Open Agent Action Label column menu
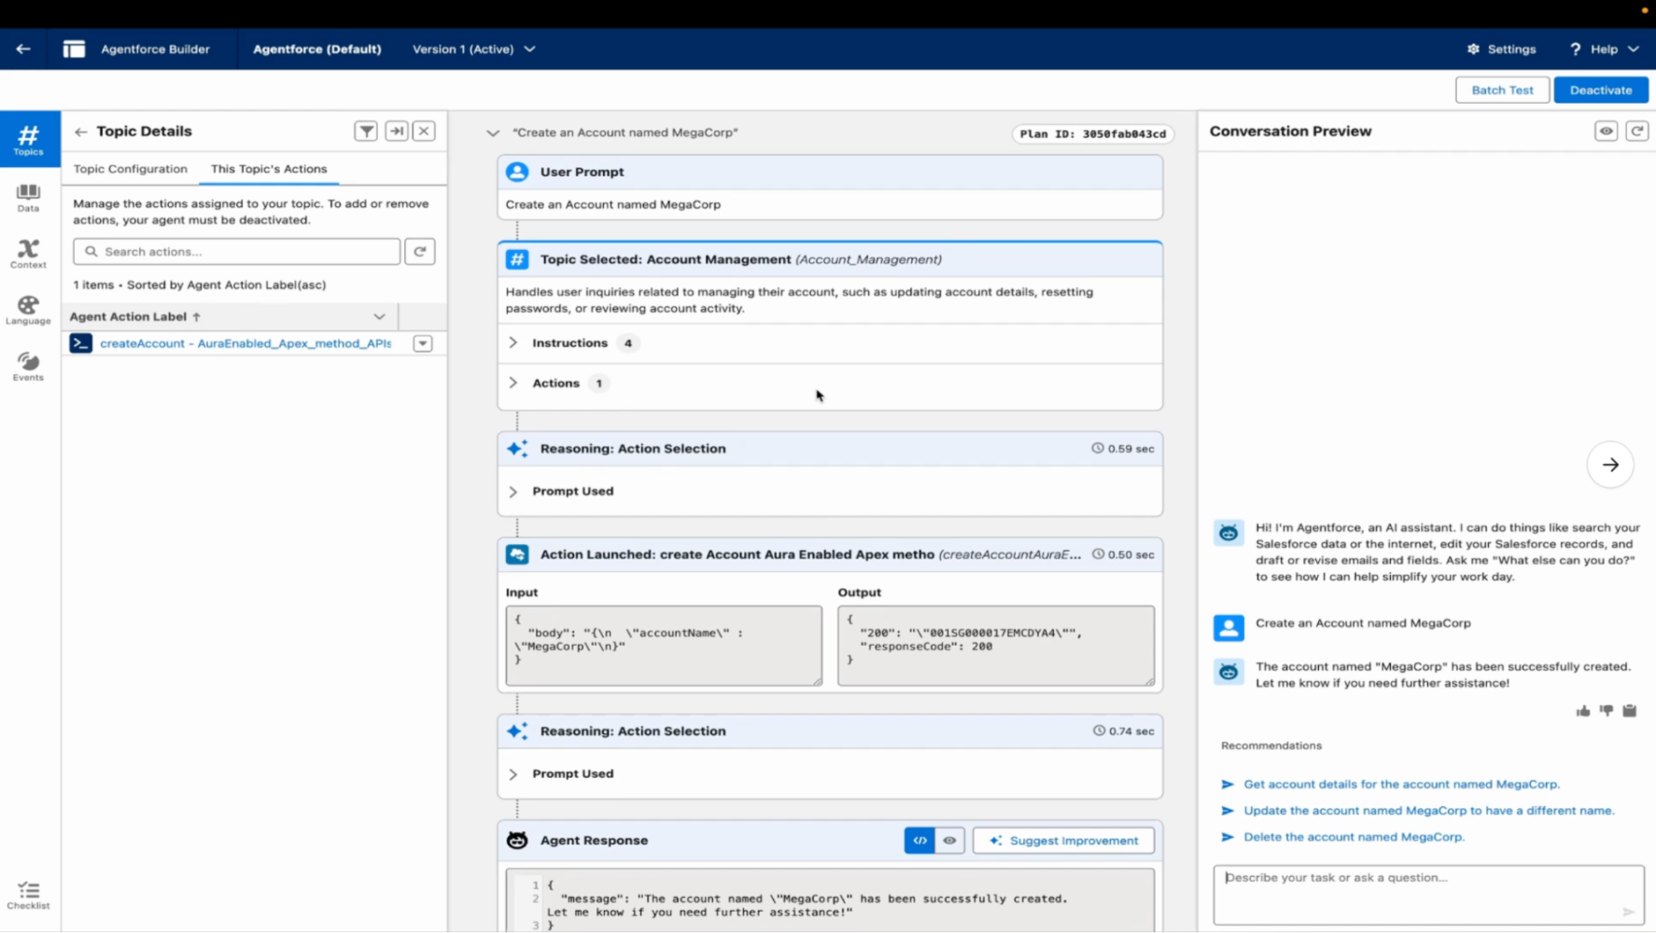Viewport: 1656px width, 933px height. (379, 317)
